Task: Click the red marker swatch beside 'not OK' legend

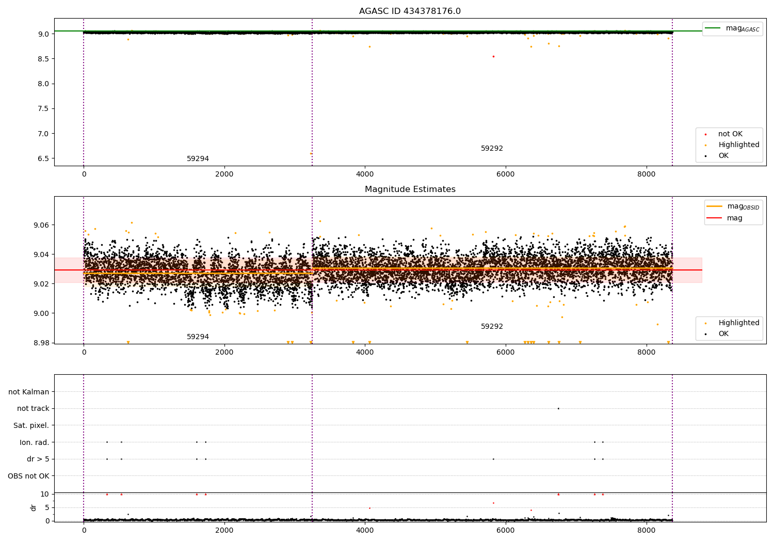Action: (705, 134)
